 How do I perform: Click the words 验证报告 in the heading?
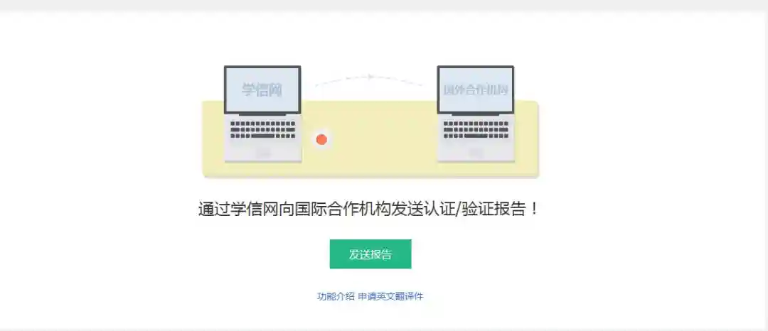[x=495, y=210]
